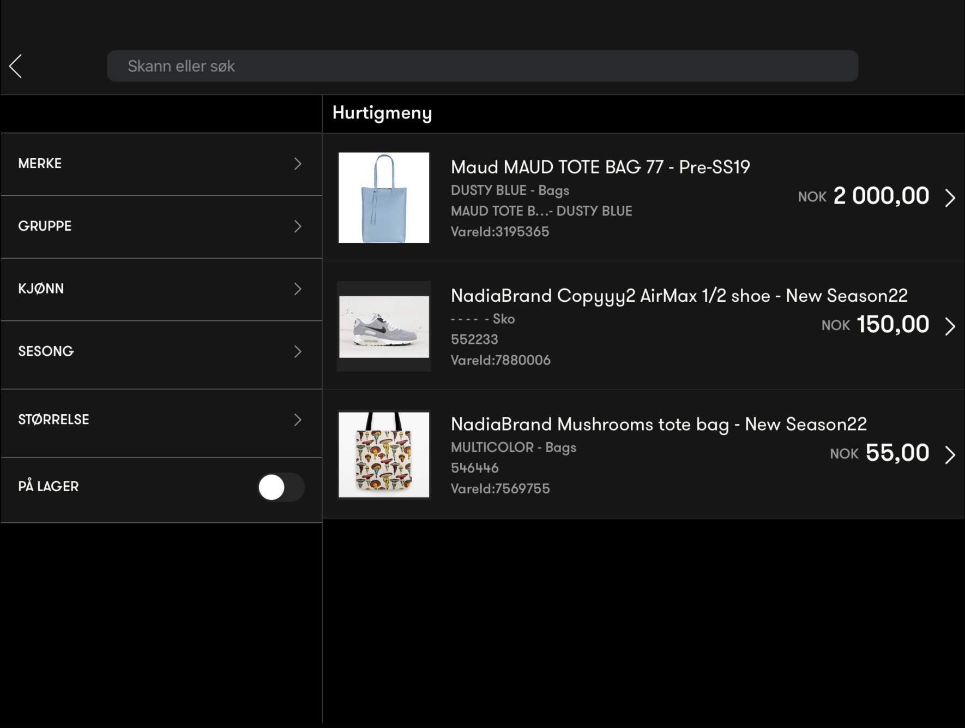965x728 pixels.
Task: Open the AirMax shoe thumbnail
Action: (384, 326)
